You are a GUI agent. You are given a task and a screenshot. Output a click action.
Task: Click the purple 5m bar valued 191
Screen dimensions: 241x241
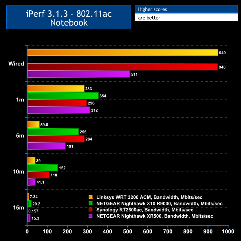point(47,146)
